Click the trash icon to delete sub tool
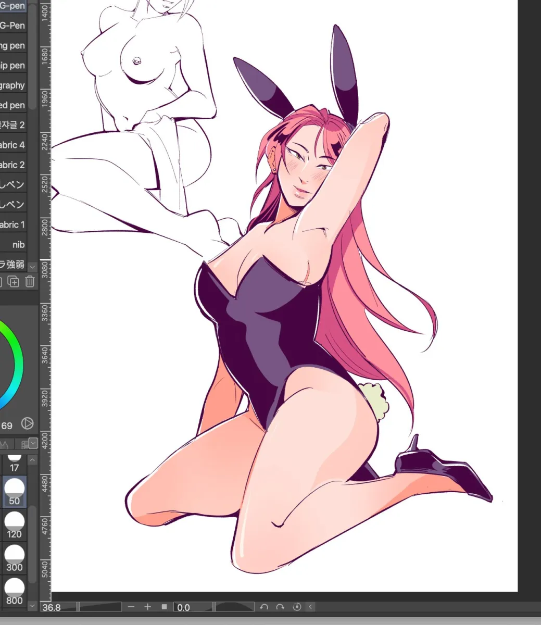The width and height of the screenshot is (541, 625). click(30, 282)
